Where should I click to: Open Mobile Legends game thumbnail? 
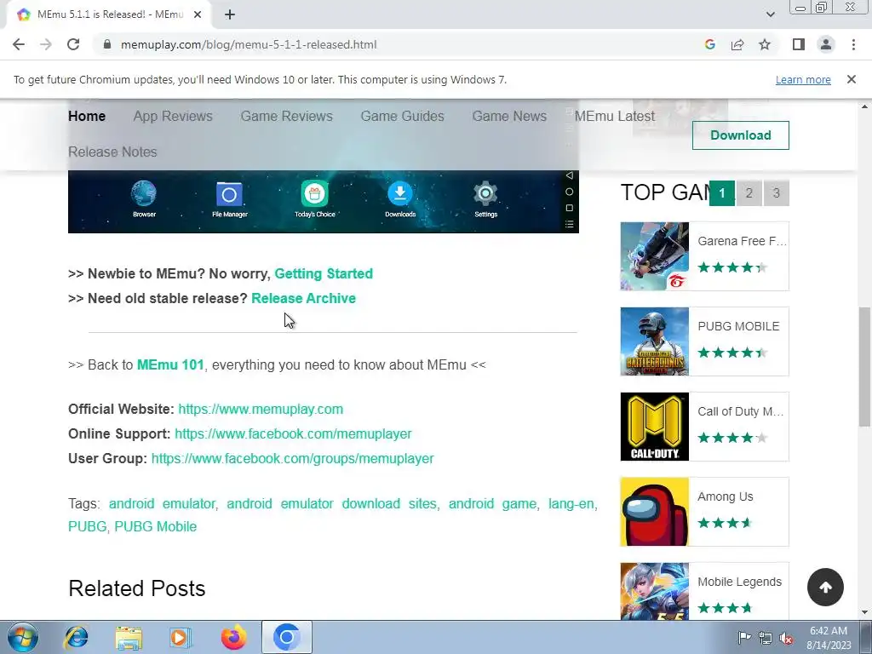tap(655, 591)
